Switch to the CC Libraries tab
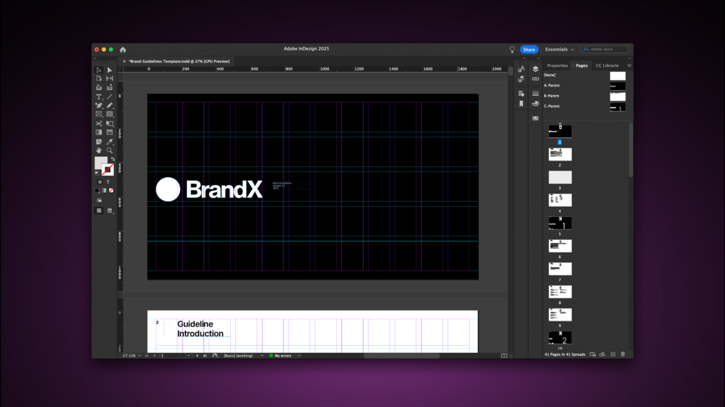 tap(607, 66)
